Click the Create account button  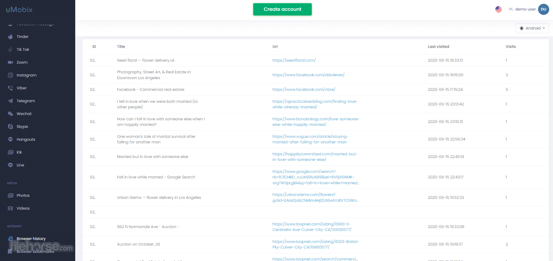click(x=283, y=9)
